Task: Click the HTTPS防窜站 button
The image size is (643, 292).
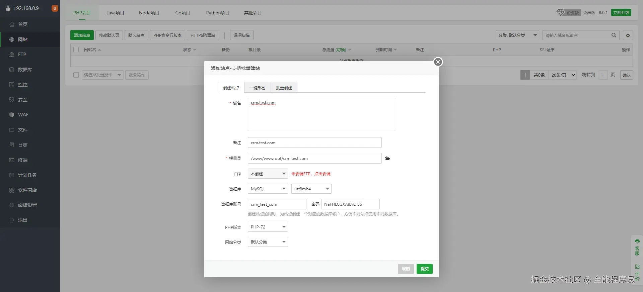Action: 203,35
